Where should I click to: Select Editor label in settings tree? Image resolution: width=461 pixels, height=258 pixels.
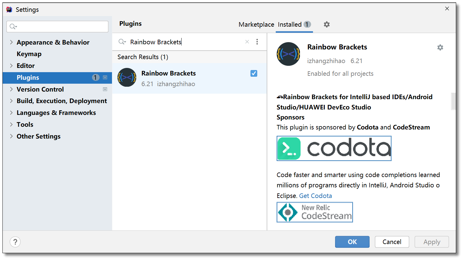coord(26,66)
